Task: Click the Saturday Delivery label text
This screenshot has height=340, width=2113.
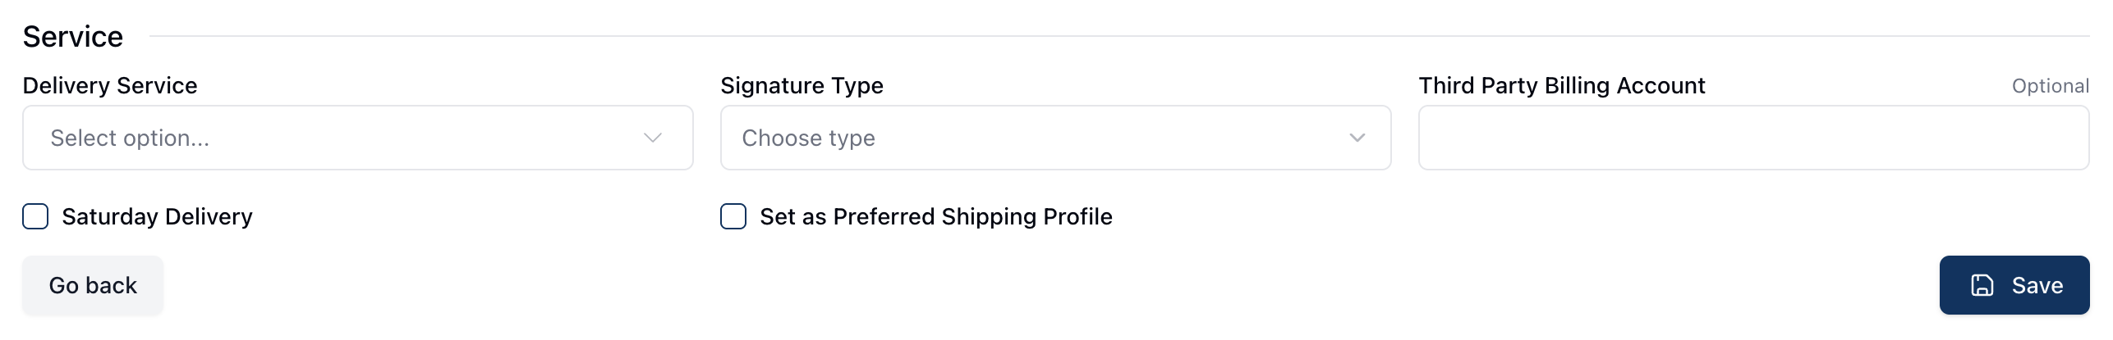Action: tap(157, 216)
